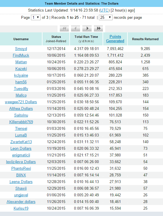Select Mattan username link
The image size is (163, 216).
(x=21, y=62)
